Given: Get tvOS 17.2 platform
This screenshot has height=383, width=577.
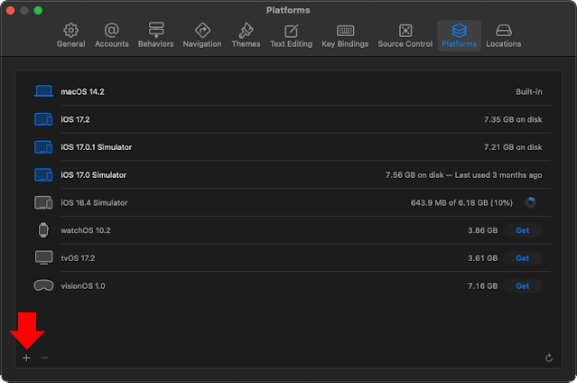Looking at the screenshot, I should tap(523, 258).
